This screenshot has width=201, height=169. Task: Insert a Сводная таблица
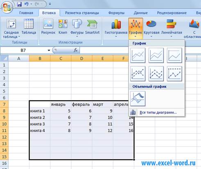[11, 28]
